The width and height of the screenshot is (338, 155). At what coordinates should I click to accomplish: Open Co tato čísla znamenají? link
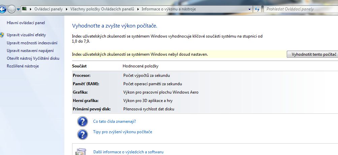pos(115,121)
